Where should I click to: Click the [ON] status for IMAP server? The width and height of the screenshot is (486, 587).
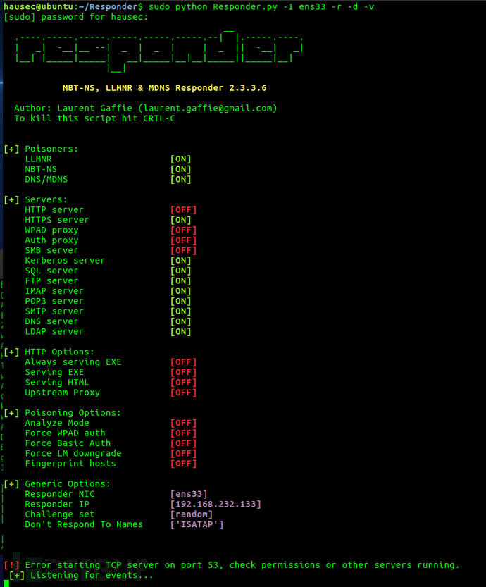pos(181,291)
